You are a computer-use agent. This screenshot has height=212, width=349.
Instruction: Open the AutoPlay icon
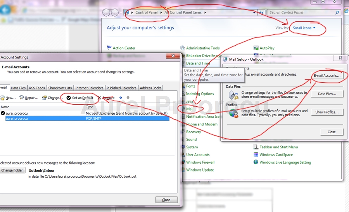(x=256, y=48)
